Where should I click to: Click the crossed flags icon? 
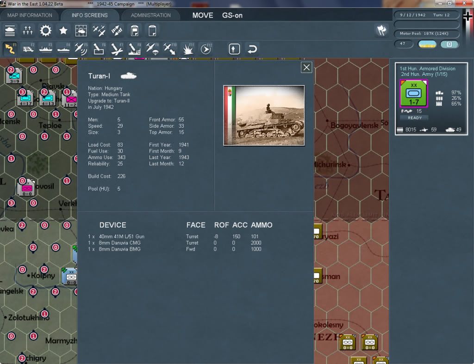381,30
